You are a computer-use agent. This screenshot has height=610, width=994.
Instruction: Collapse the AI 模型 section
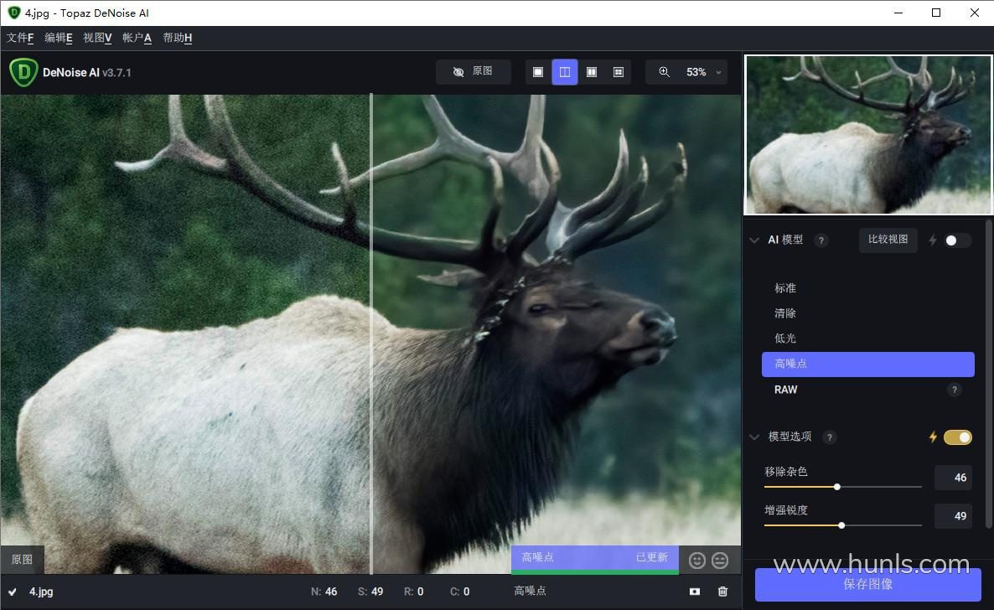click(754, 240)
